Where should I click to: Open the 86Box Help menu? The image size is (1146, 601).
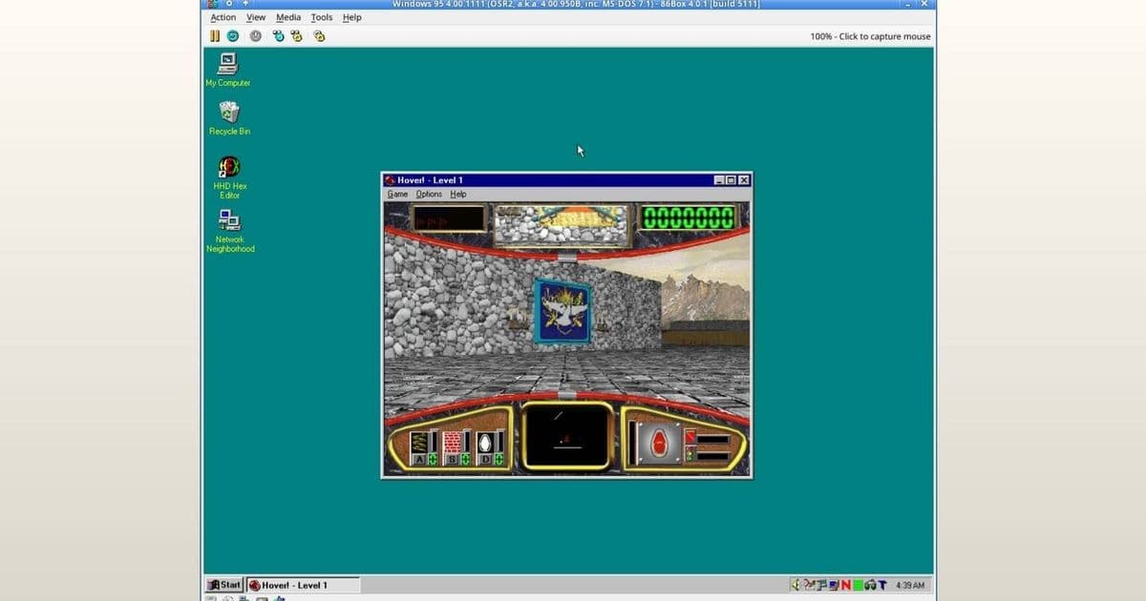click(x=352, y=17)
